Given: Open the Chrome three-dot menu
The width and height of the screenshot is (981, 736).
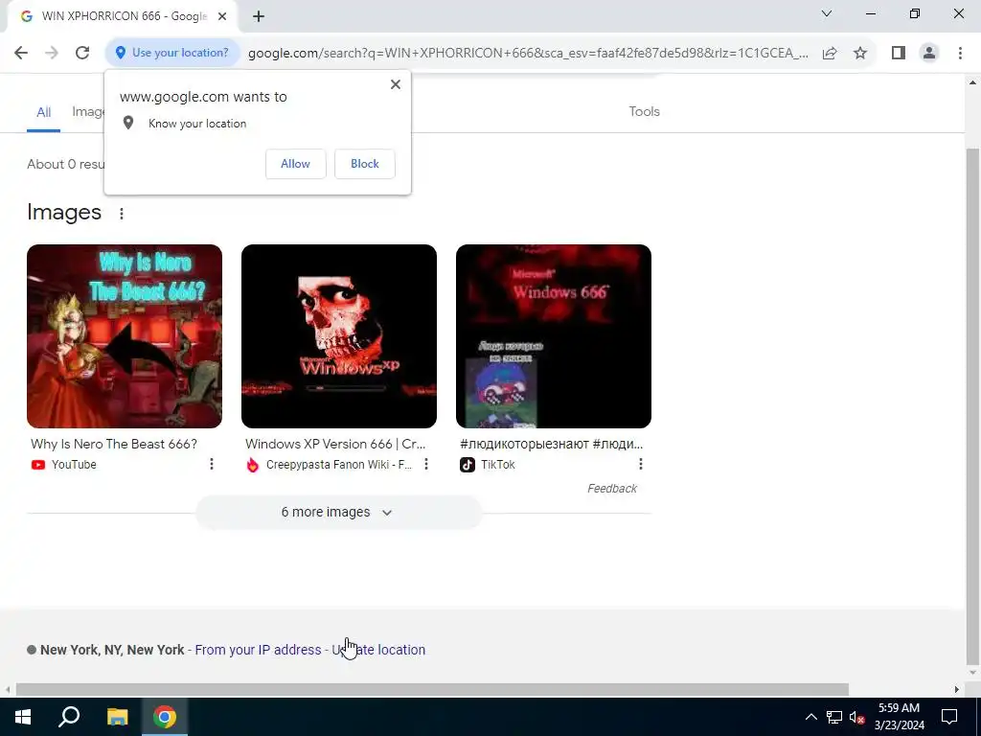Looking at the screenshot, I should [x=960, y=54].
